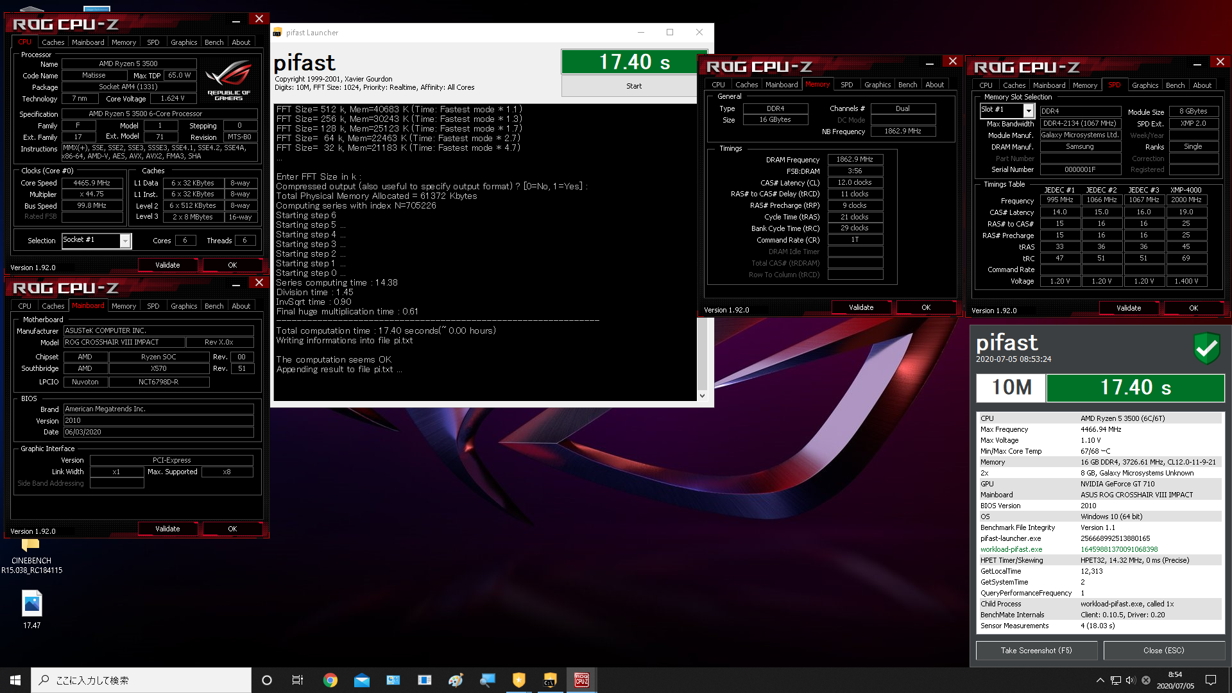Open the Action Center notification icon
This screenshot has height=693, width=1232.
click(x=1211, y=680)
